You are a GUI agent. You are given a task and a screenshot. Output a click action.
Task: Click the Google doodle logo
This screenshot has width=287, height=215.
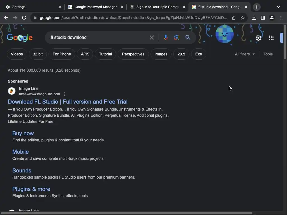[x=20, y=38]
